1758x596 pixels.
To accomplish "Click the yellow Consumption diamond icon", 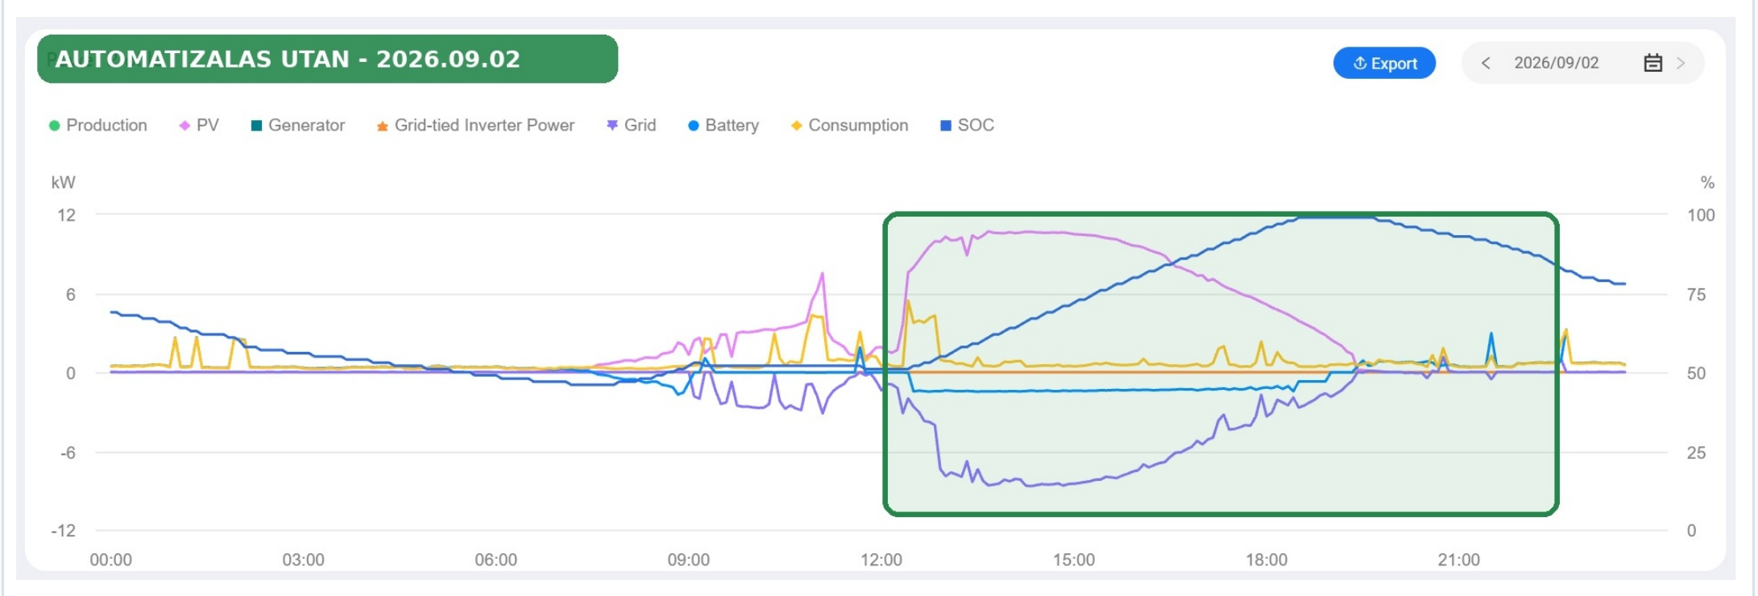I will click(x=797, y=126).
